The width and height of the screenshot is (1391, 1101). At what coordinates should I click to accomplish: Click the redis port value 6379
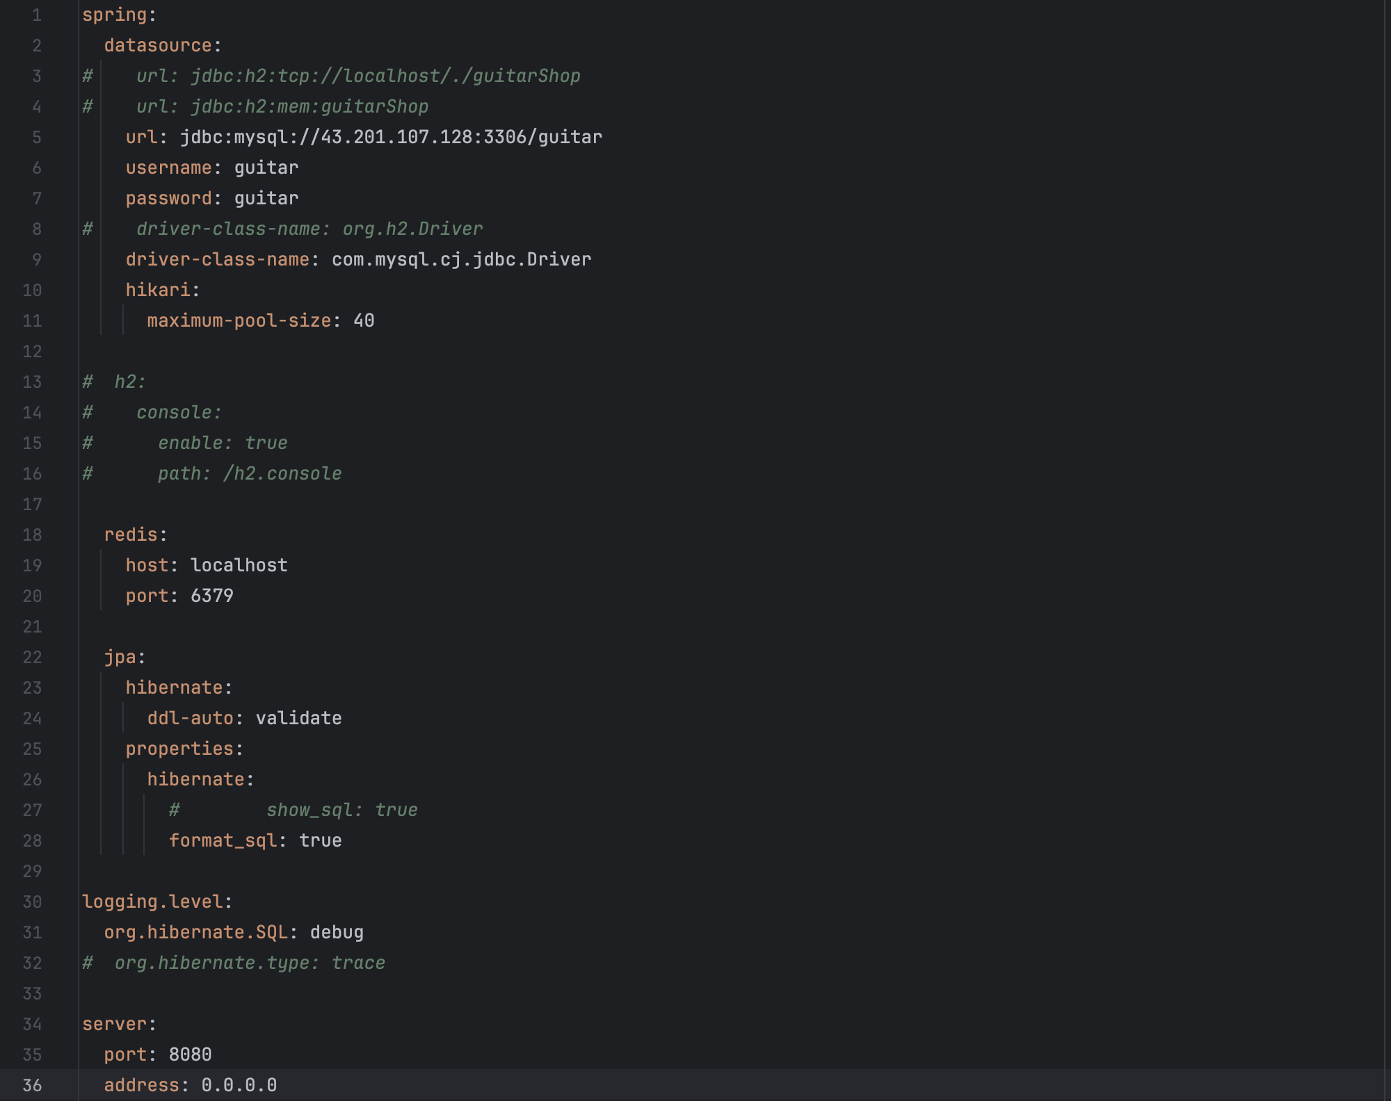[x=212, y=596]
